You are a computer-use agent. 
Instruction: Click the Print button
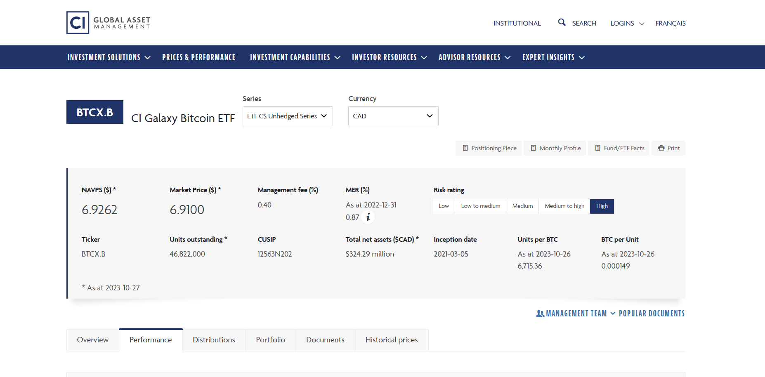(x=668, y=148)
